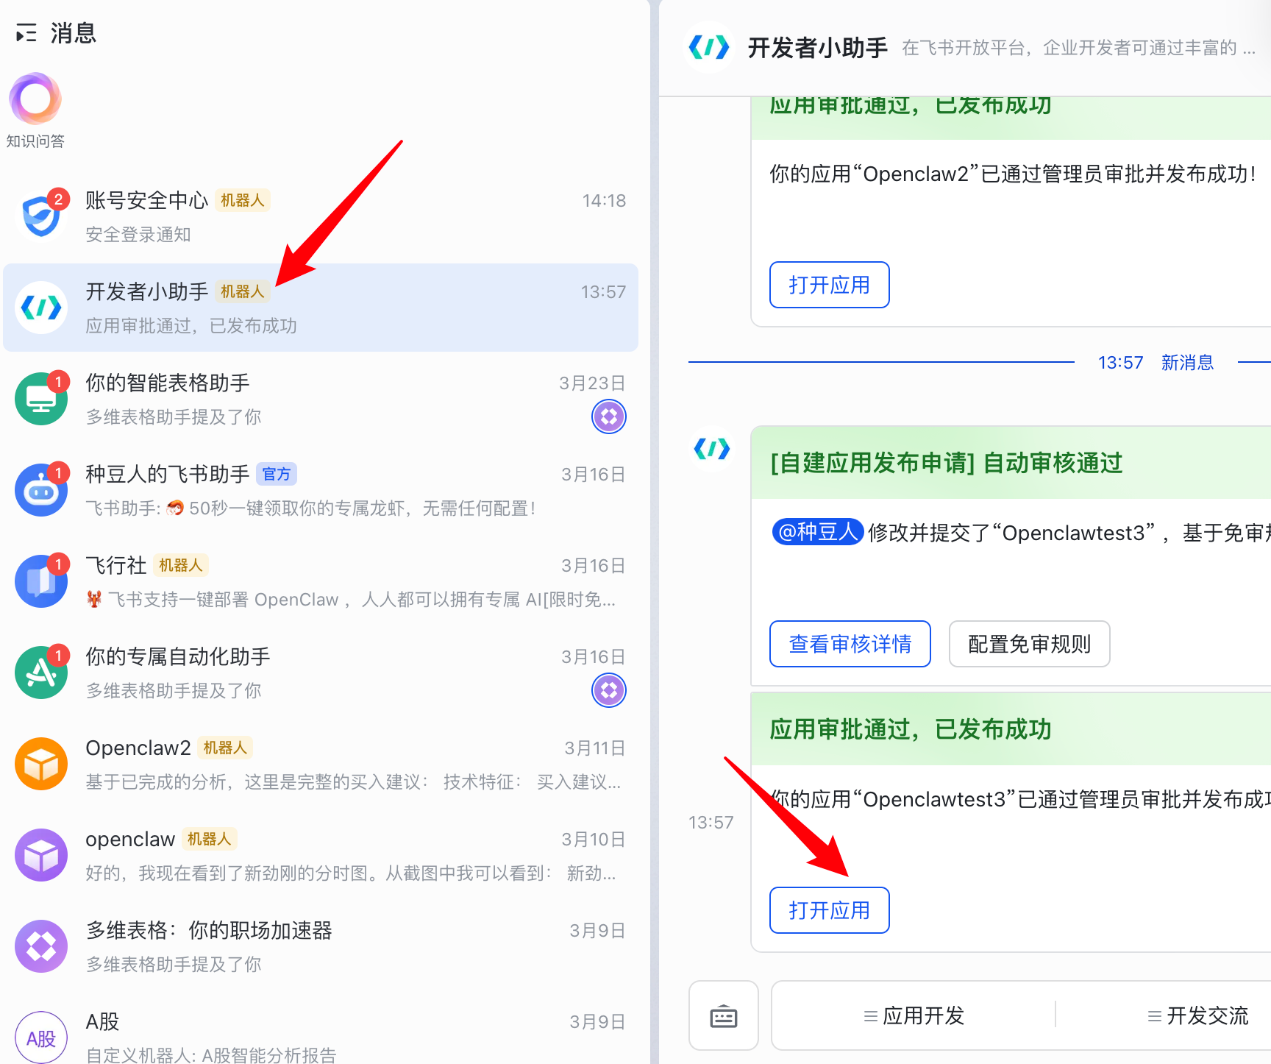Click 打开应用 for Openclaw2
Viewport: 1271px width, 1064px height.
pyautogui.click(x=829, y=285)
